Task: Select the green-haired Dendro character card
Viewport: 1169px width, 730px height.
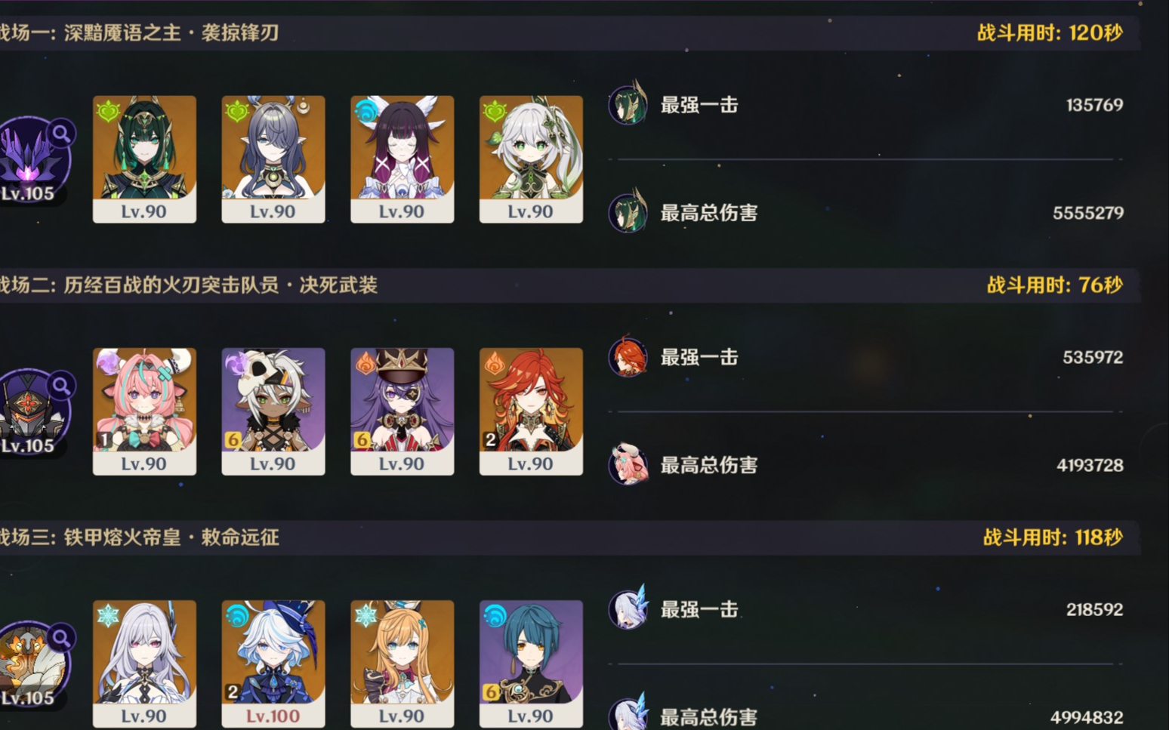Action: click(x=144, y=159)
